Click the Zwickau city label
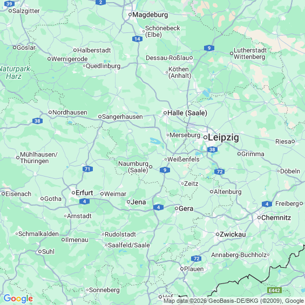Screen dimensions: 305x305 coord(233,234)
